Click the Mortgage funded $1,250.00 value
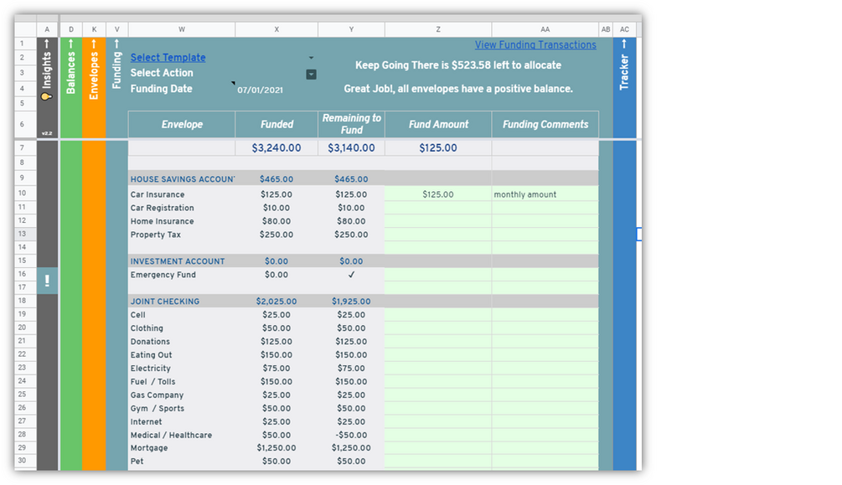This screenshot has height=485, width=842. tap(276, 448)
